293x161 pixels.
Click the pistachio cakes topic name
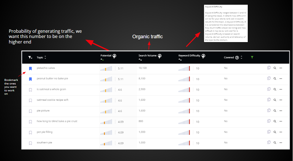tap(46, 68)
